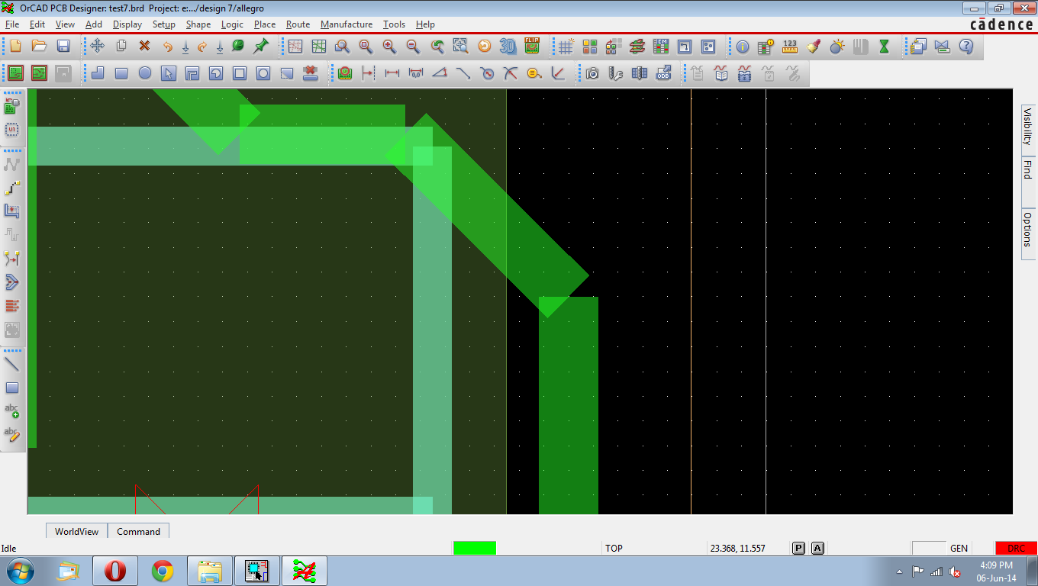Select the Add Circular Shape tool
The height and width of the screenshot is (586, 1038).
point(144,73)
